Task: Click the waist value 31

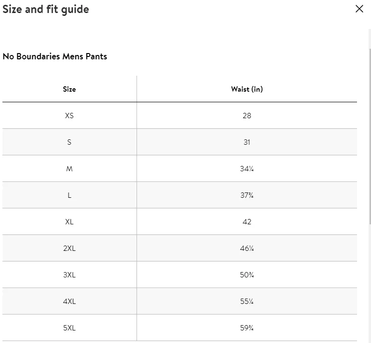Action: coord(247,142)
